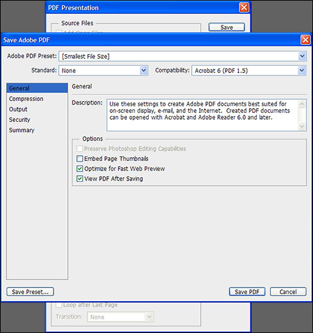
Task: Go to the Security category
Action: pyautogui.click(x=37, y=119)
